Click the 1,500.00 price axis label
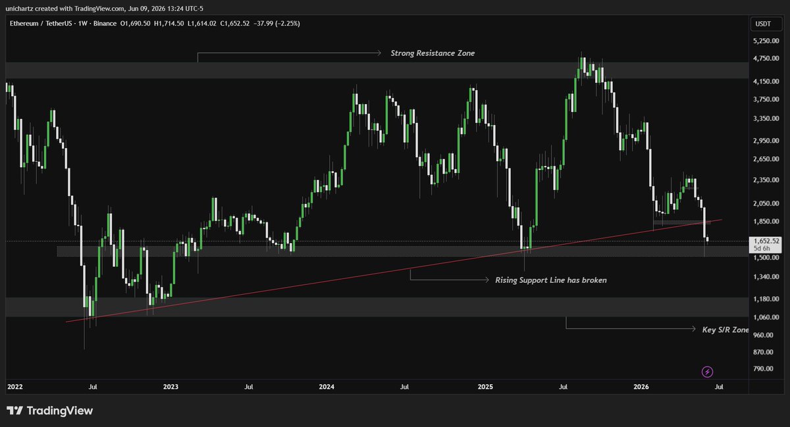 pyautogui.click(x=766, y=258)
